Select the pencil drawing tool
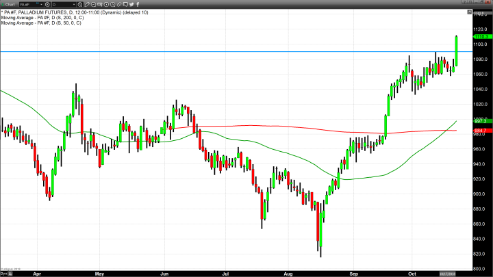 coord(87,4)
